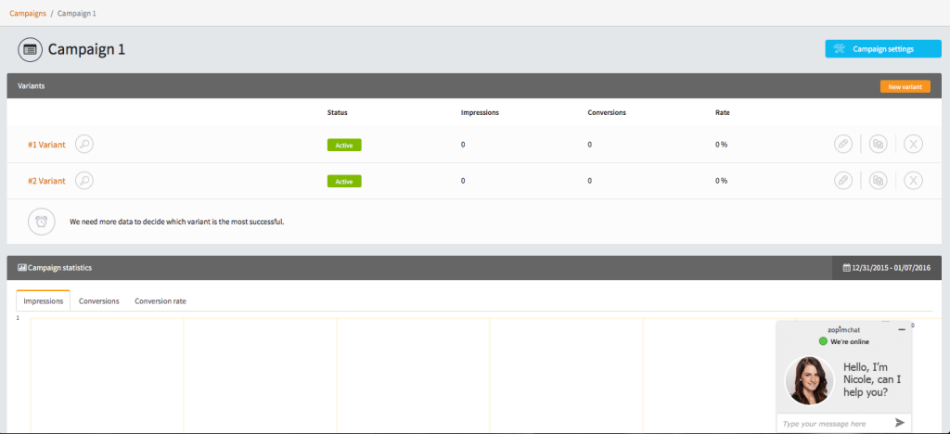Click the alarm clock icon in data notice
Screen dimensions: 950x434
(41, 222)
